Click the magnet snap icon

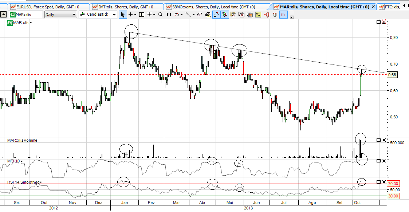tap(275, 14)
